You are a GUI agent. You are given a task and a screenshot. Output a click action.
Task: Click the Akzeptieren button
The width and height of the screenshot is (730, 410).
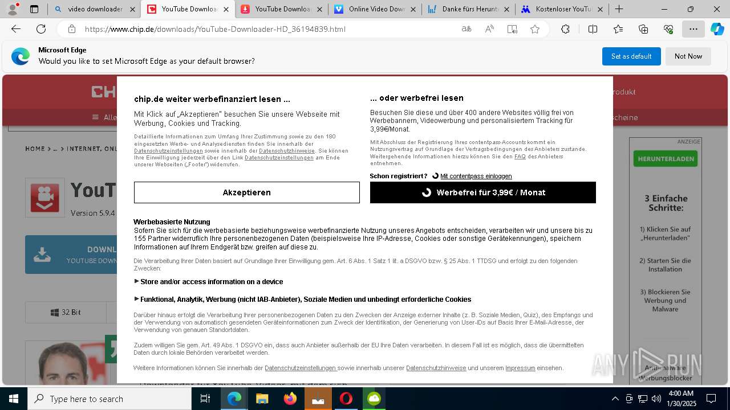(x=247, y=192)
